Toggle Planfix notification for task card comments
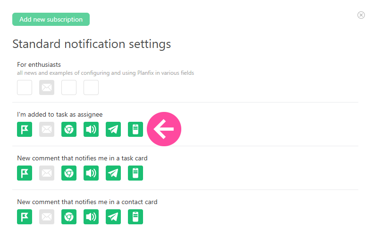The image size is (372, 237). click(25, 173)
